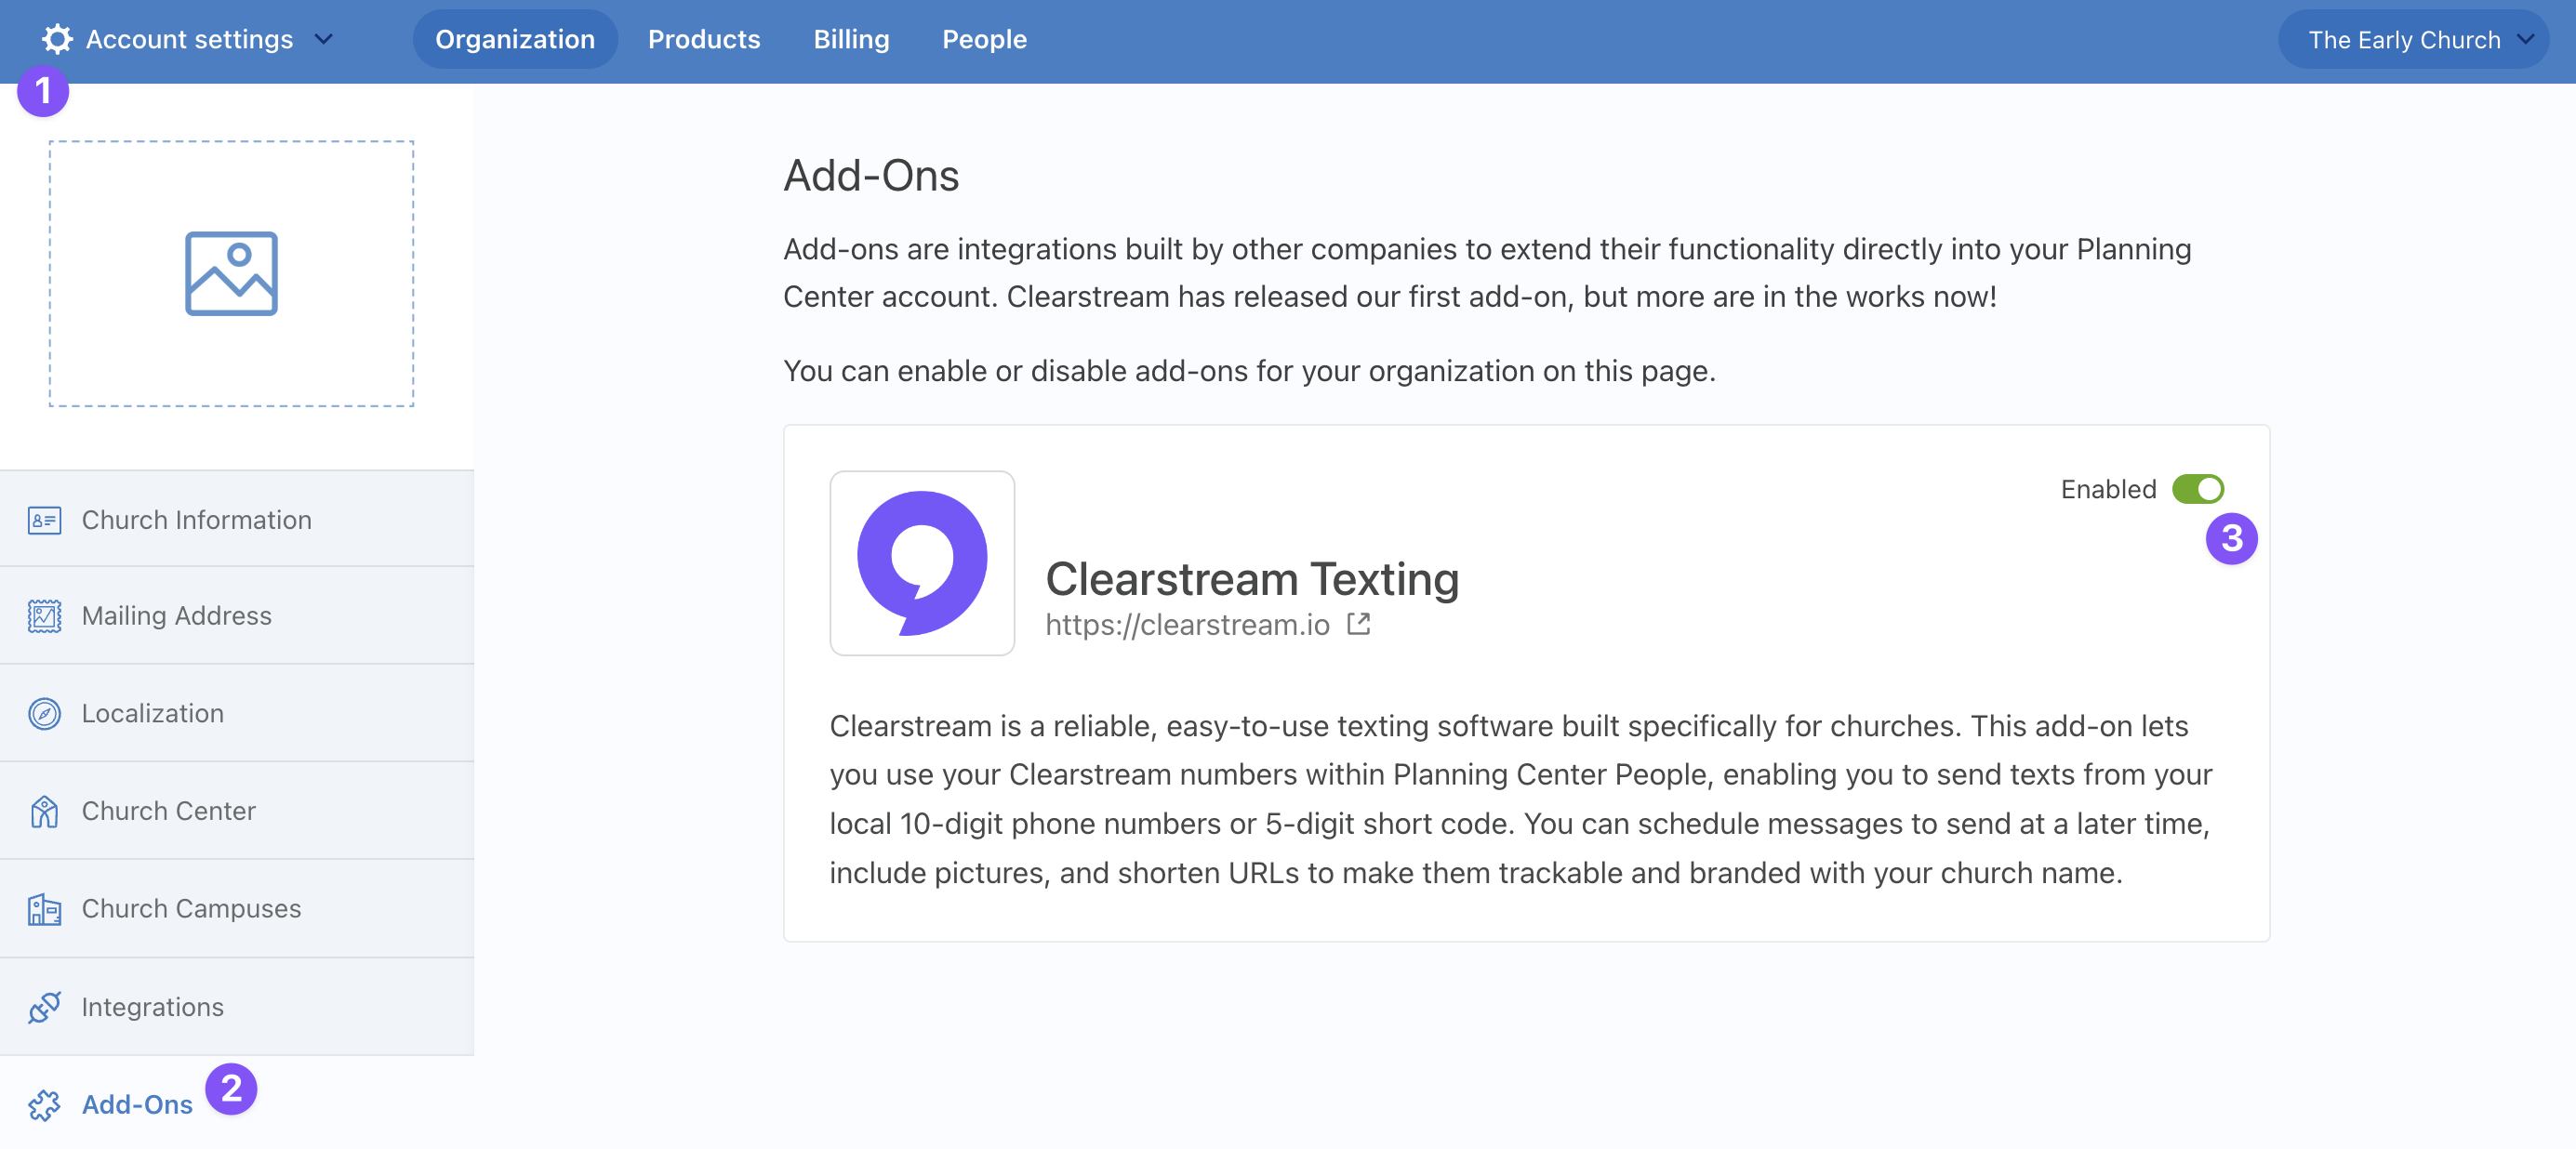Screen dimensions: 2576x1149
Task: Click the Mailing Address stamp icon
Action: click(44, 616)
